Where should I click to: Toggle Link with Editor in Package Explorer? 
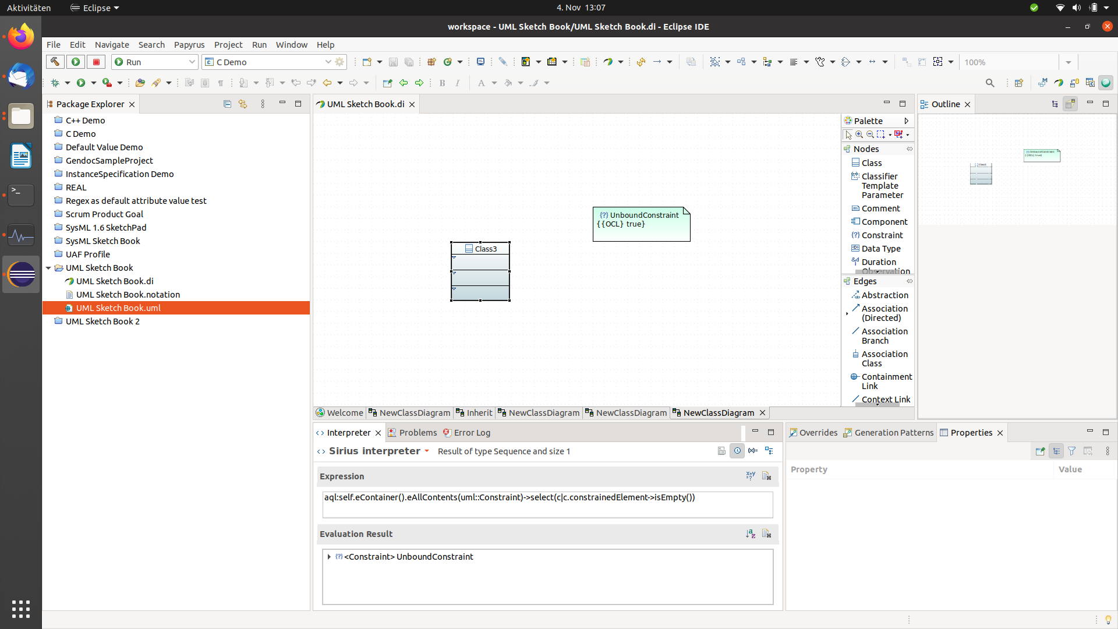pos(243,104)
